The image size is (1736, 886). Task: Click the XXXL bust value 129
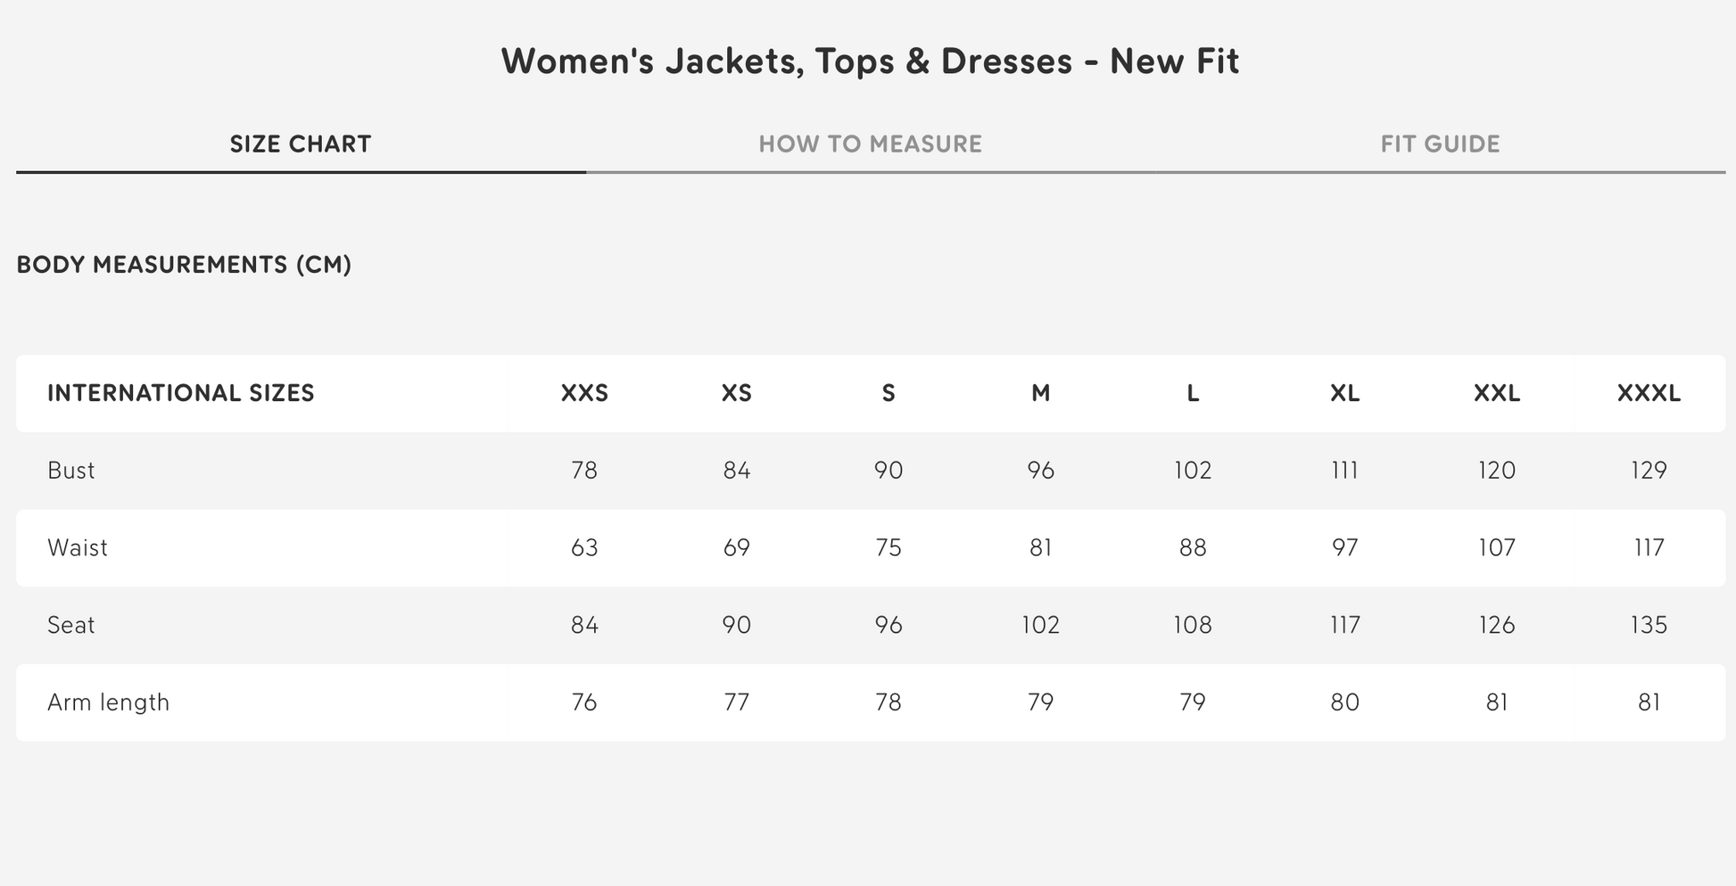1649,471
